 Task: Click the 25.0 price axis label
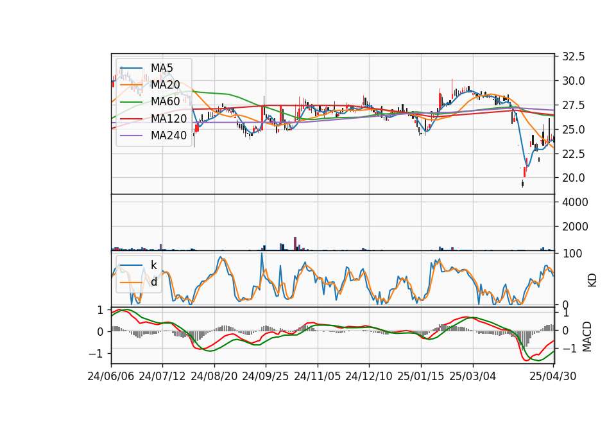pyautogui.click(x=573, y=129)
